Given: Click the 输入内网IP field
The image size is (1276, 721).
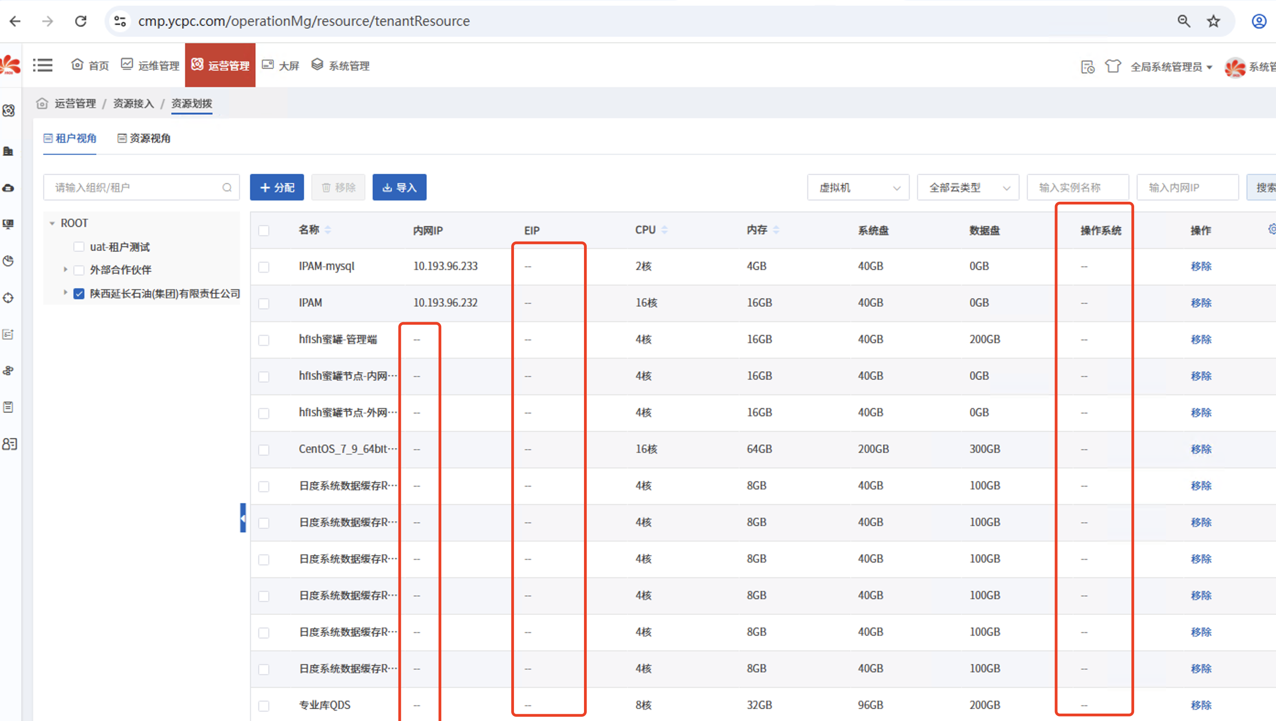Looking at the screenshot, I should click(x=1188, y=187).
